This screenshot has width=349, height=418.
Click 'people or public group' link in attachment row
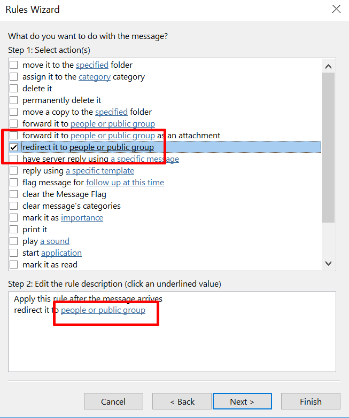pyautogui.click(x=113, y=136)
